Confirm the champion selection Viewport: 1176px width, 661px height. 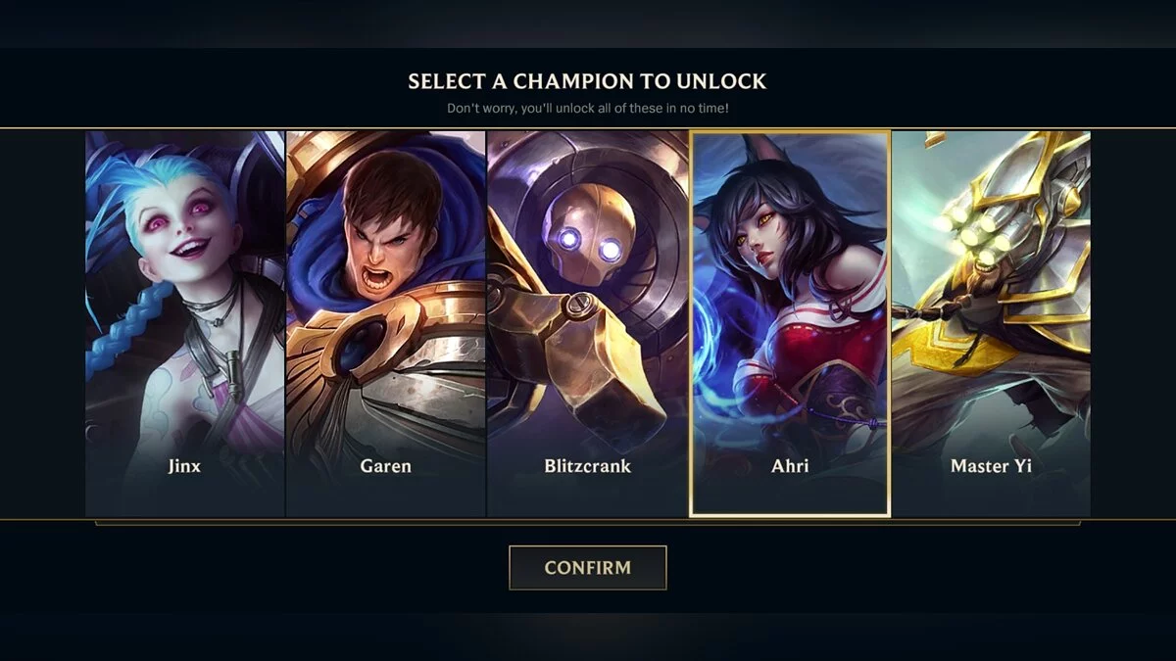pos(588,568)
